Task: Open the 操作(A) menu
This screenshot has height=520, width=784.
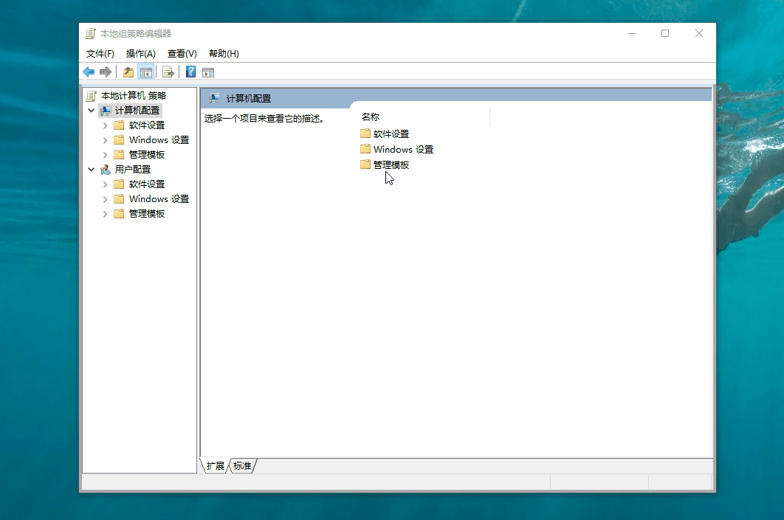Action: pos(140,54)
